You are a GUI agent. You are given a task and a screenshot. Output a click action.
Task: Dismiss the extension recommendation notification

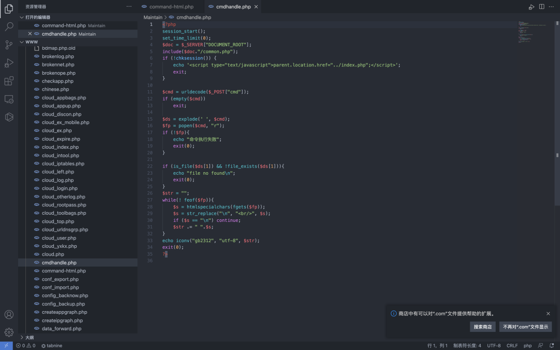coord(548,314)
